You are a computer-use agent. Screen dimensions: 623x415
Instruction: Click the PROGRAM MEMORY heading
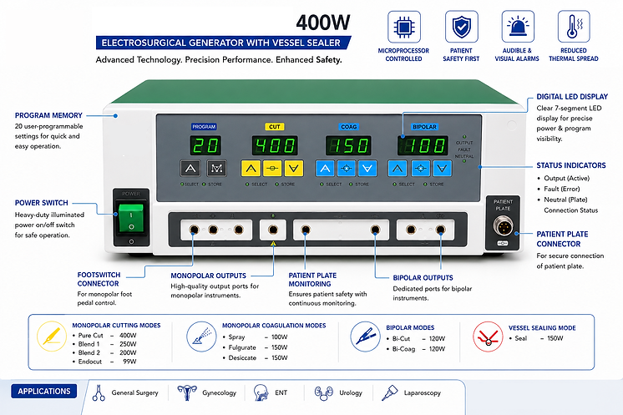coord(48,115)
